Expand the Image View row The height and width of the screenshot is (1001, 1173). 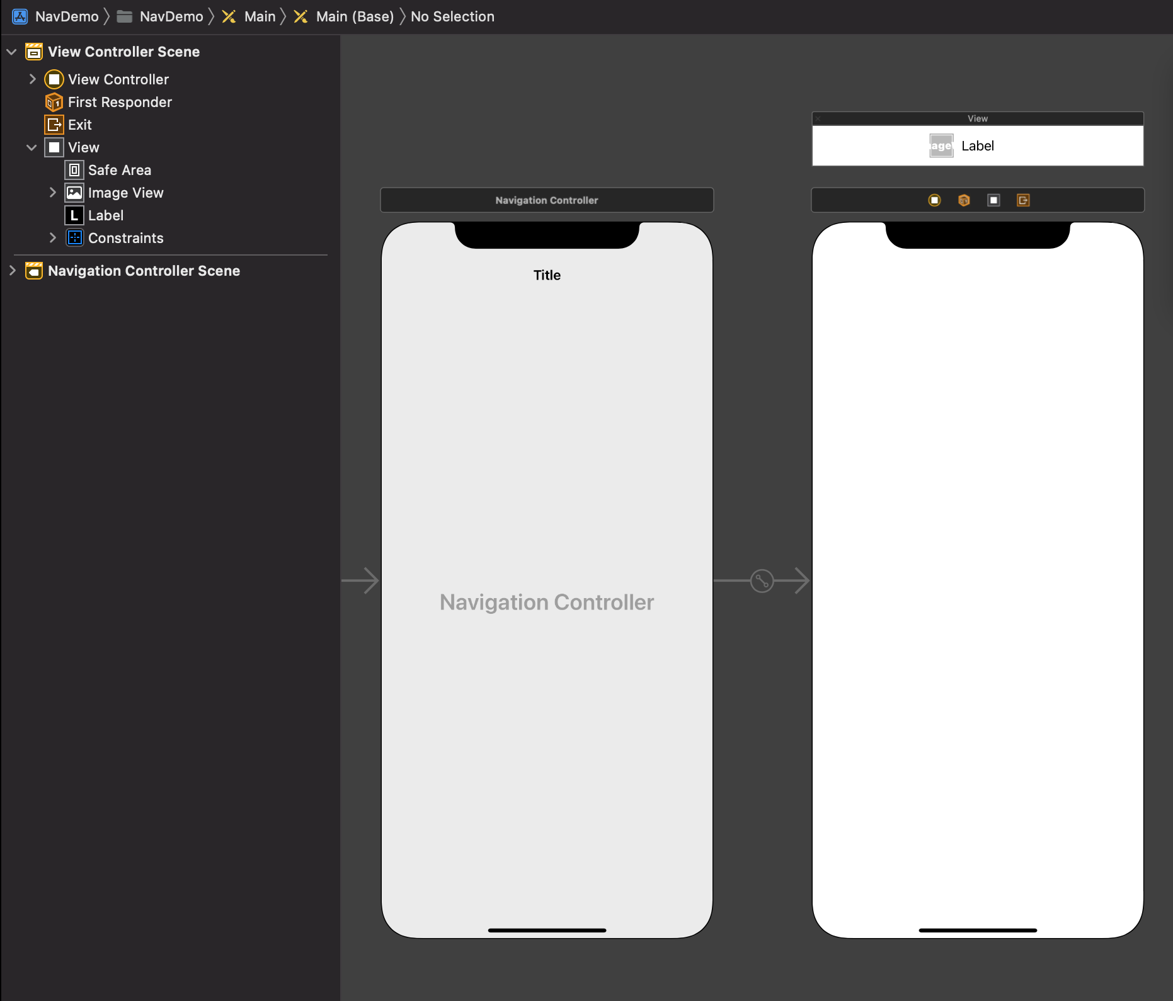[x=53, y=193]
